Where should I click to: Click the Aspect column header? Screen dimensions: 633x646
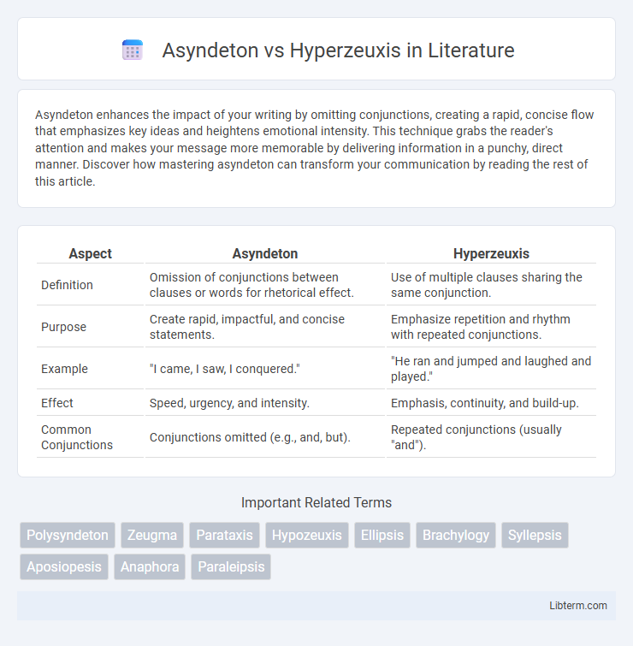[90, 253]
